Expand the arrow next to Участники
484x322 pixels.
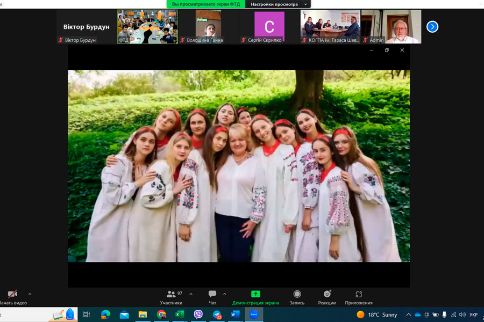(191, 294)
